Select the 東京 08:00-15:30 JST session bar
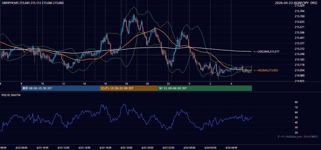This screenshot has height=150, width=321. pos(60,88)
